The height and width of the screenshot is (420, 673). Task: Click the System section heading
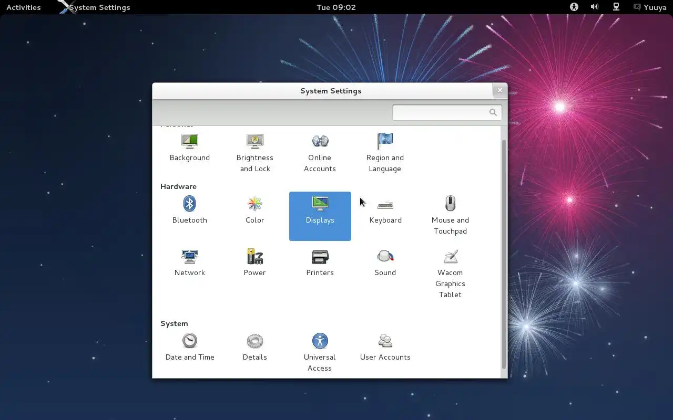(174, 323)
